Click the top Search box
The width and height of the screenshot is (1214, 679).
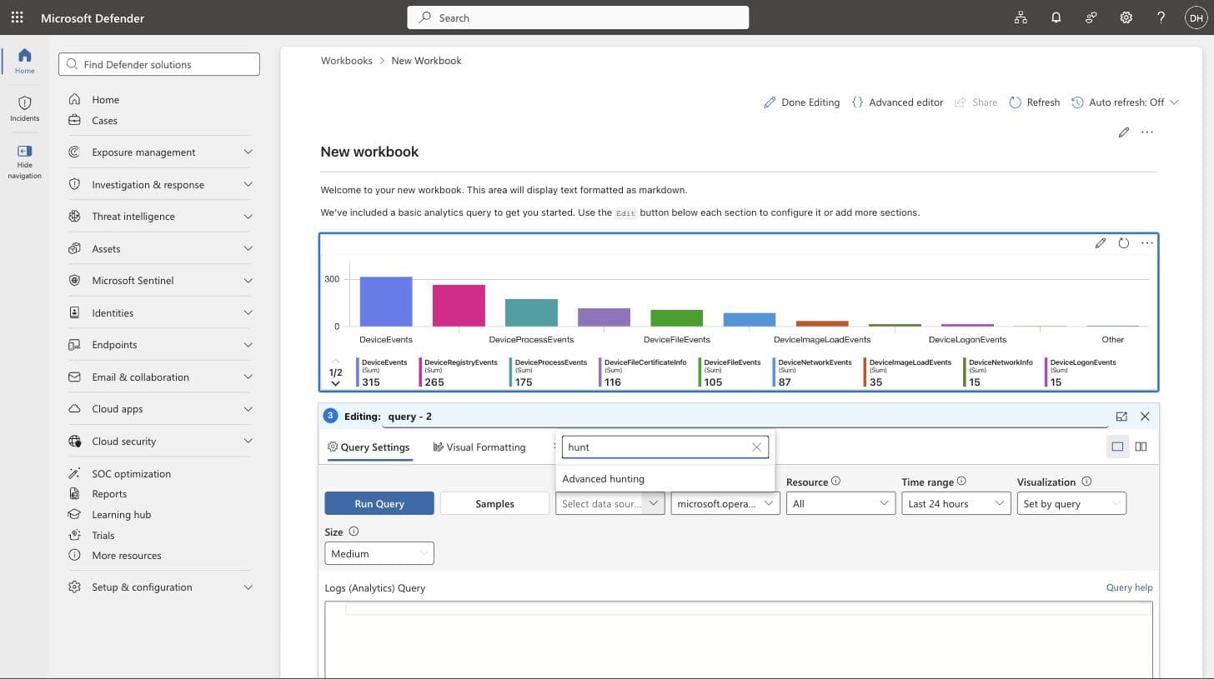[578, 17]
